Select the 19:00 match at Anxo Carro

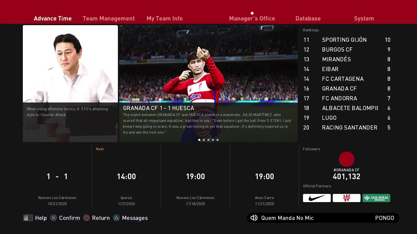tap(265, 176)
